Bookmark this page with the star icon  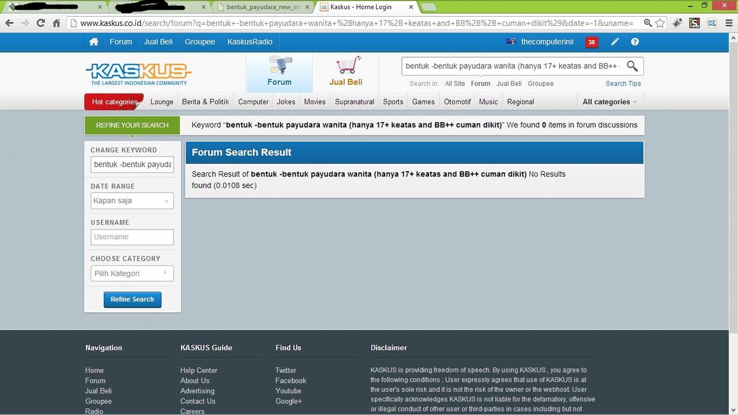(x=660, y=23)
